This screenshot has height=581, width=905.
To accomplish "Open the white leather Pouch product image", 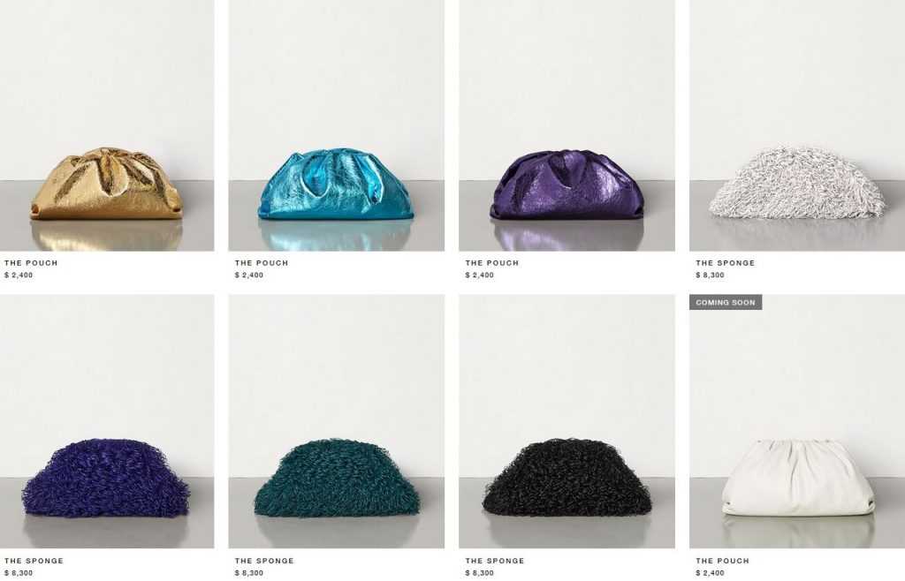I will (x=797, y=421).
